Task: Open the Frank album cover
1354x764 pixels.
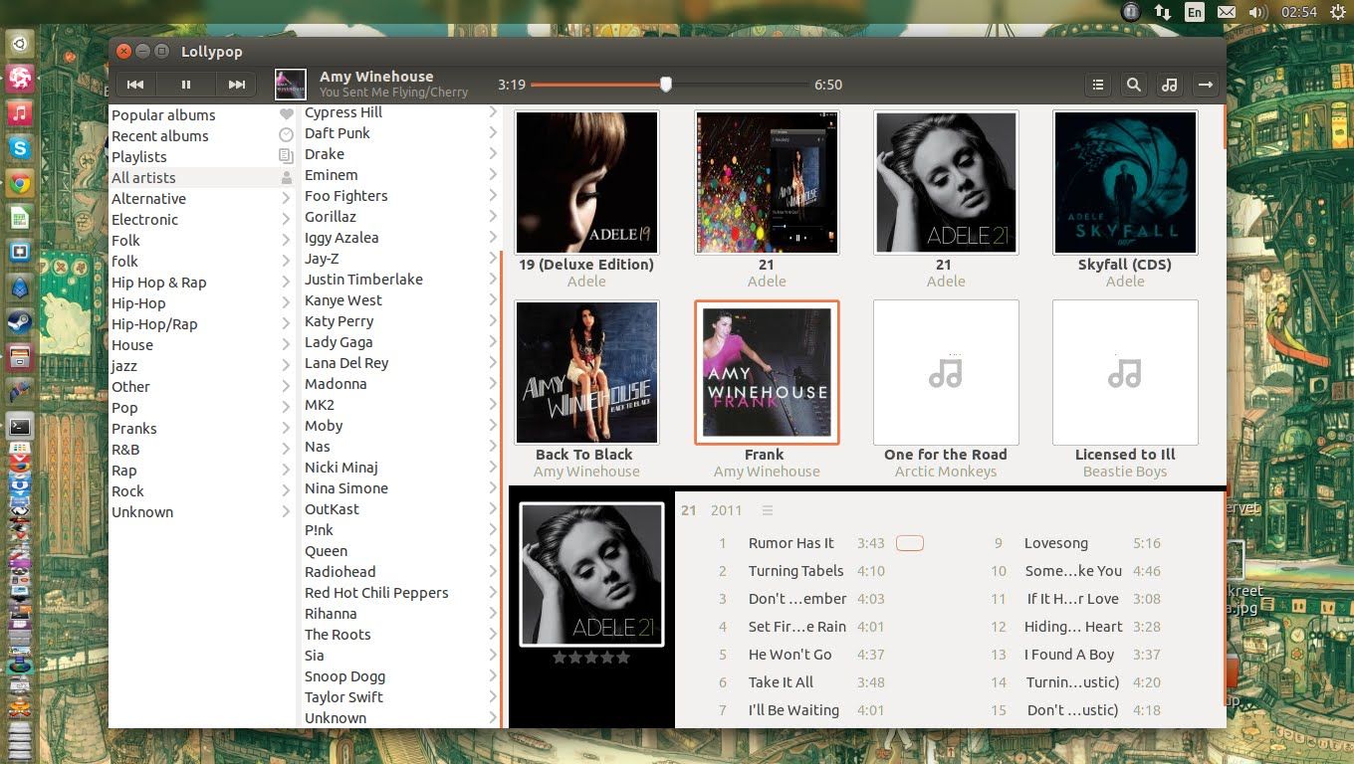Action: pyautogui.click(x=767, y=372)
